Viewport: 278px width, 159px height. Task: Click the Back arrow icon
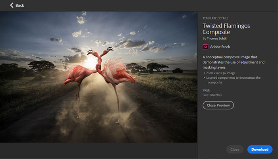pyautogui.click(x=12, y=5)
